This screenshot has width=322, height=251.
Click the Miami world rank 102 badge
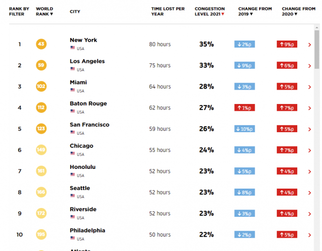point(41,87)
